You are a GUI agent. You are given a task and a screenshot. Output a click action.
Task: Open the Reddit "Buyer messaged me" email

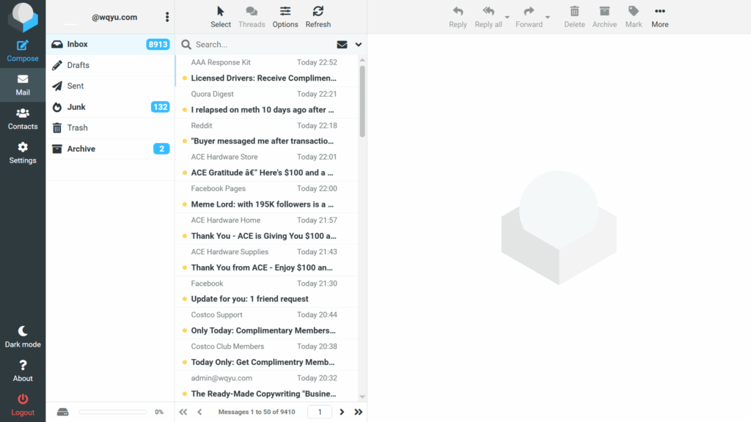[267, 133]
